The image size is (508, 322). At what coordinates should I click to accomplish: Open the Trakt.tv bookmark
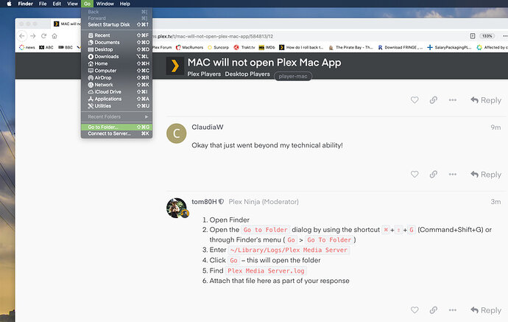coord(244,47)
